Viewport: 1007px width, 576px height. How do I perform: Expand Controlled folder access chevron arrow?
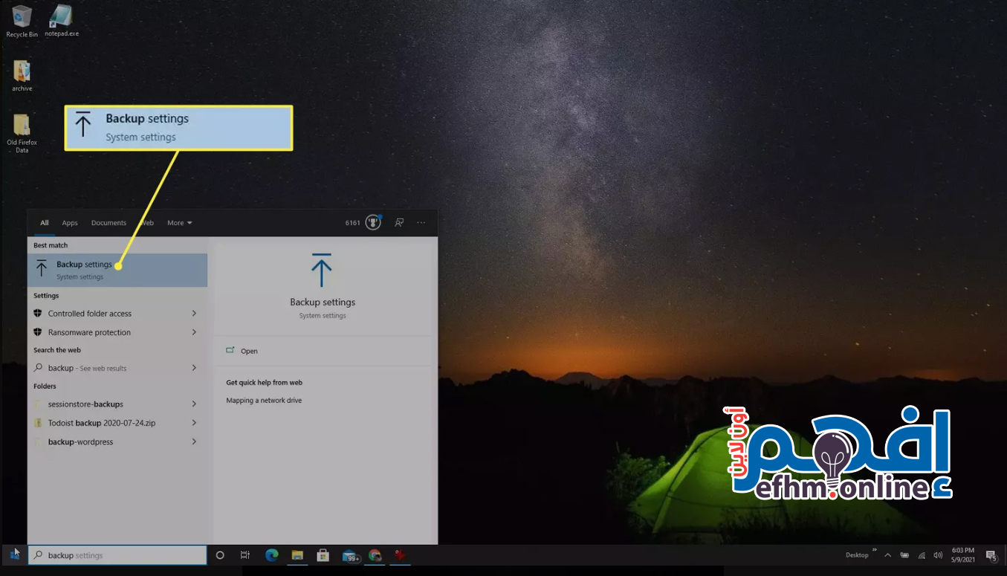coord(194,314)
